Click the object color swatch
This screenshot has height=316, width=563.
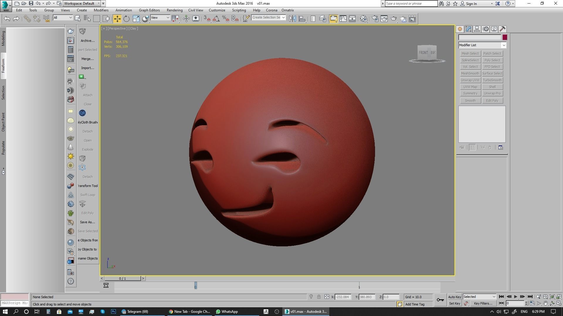tap(505, 37)
